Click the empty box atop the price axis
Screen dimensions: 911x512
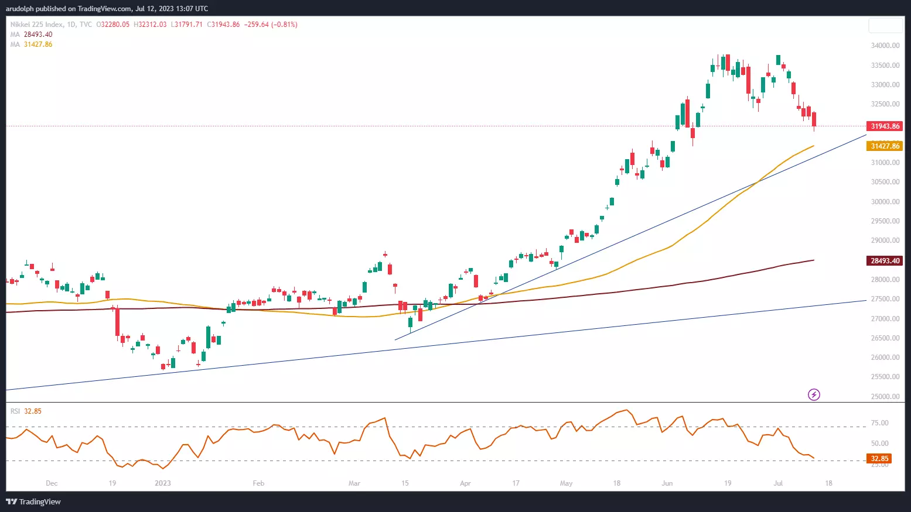tap(886, 25)
